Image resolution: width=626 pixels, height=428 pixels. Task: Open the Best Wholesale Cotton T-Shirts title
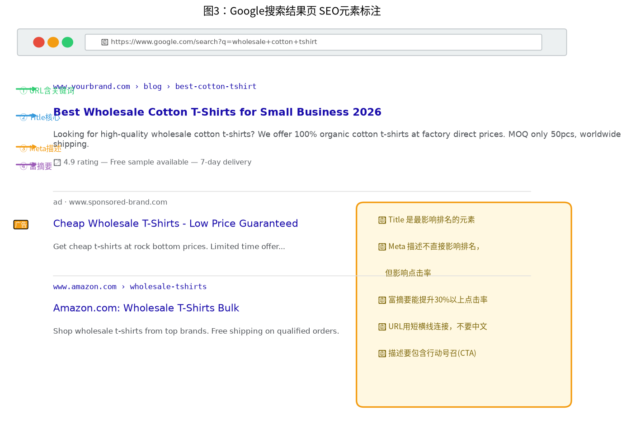click(217, 112)
